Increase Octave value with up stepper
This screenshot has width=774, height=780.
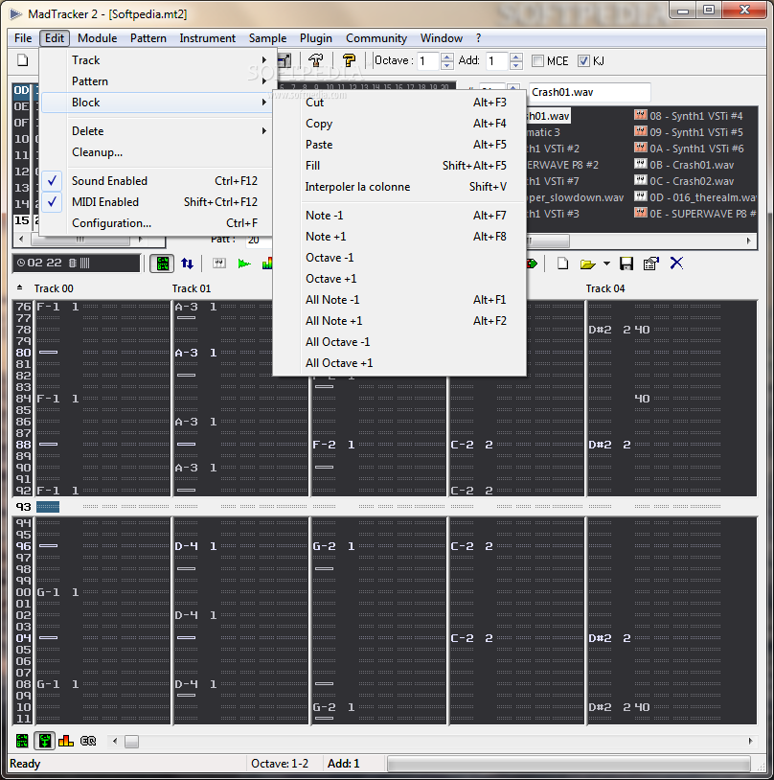pyautogui.click(x=447, y=57)
